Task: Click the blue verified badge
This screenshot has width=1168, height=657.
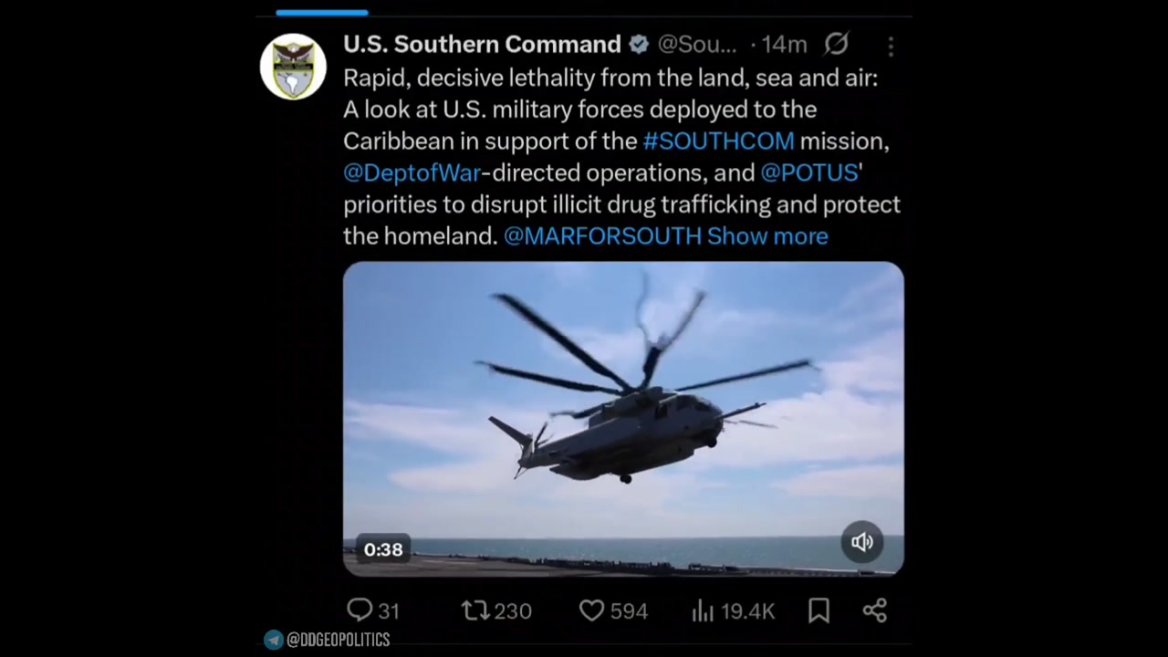Action: [x=639, y=44]
